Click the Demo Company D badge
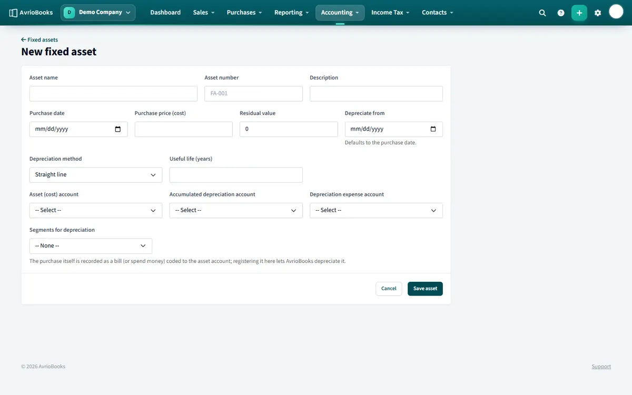Screen dimensions: 632x395 70,13
